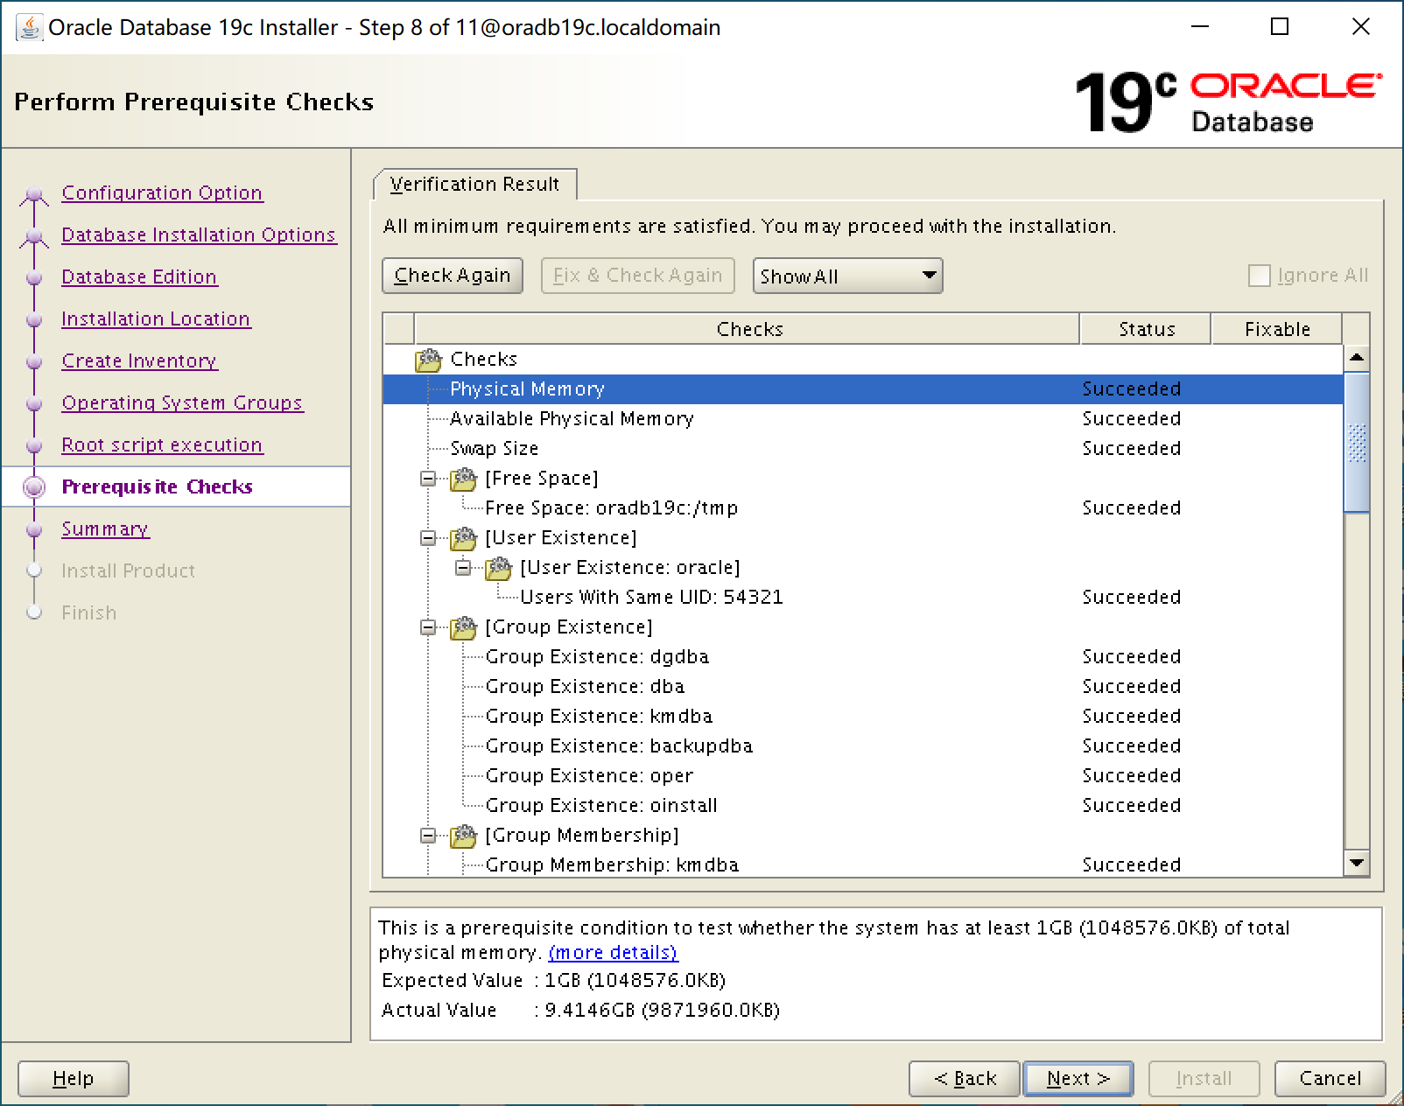Image resolution: width=1404 pixels, height=1106 pixels.
Task: Click the Expected Value 1GB text
Action: pos(635,981)
